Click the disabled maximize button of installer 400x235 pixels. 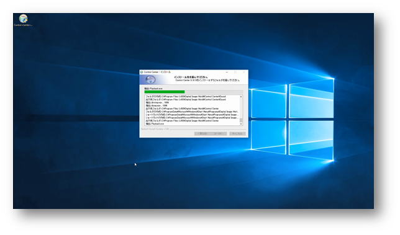[x=235, y=72]
